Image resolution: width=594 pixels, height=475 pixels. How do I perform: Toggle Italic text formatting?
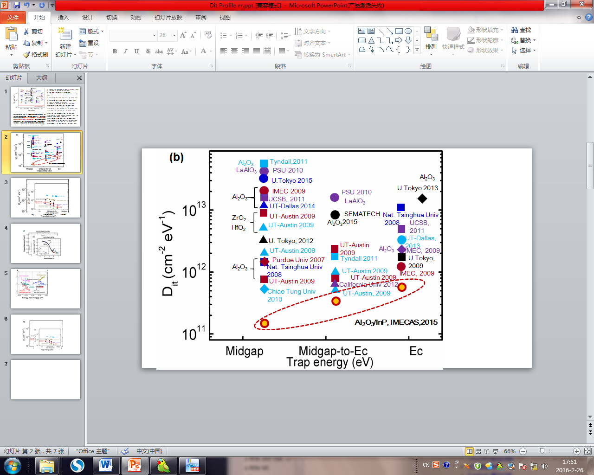pos(125,51)
